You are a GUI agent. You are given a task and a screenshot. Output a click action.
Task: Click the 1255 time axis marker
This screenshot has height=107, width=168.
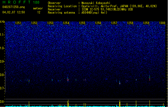(82, 23)
